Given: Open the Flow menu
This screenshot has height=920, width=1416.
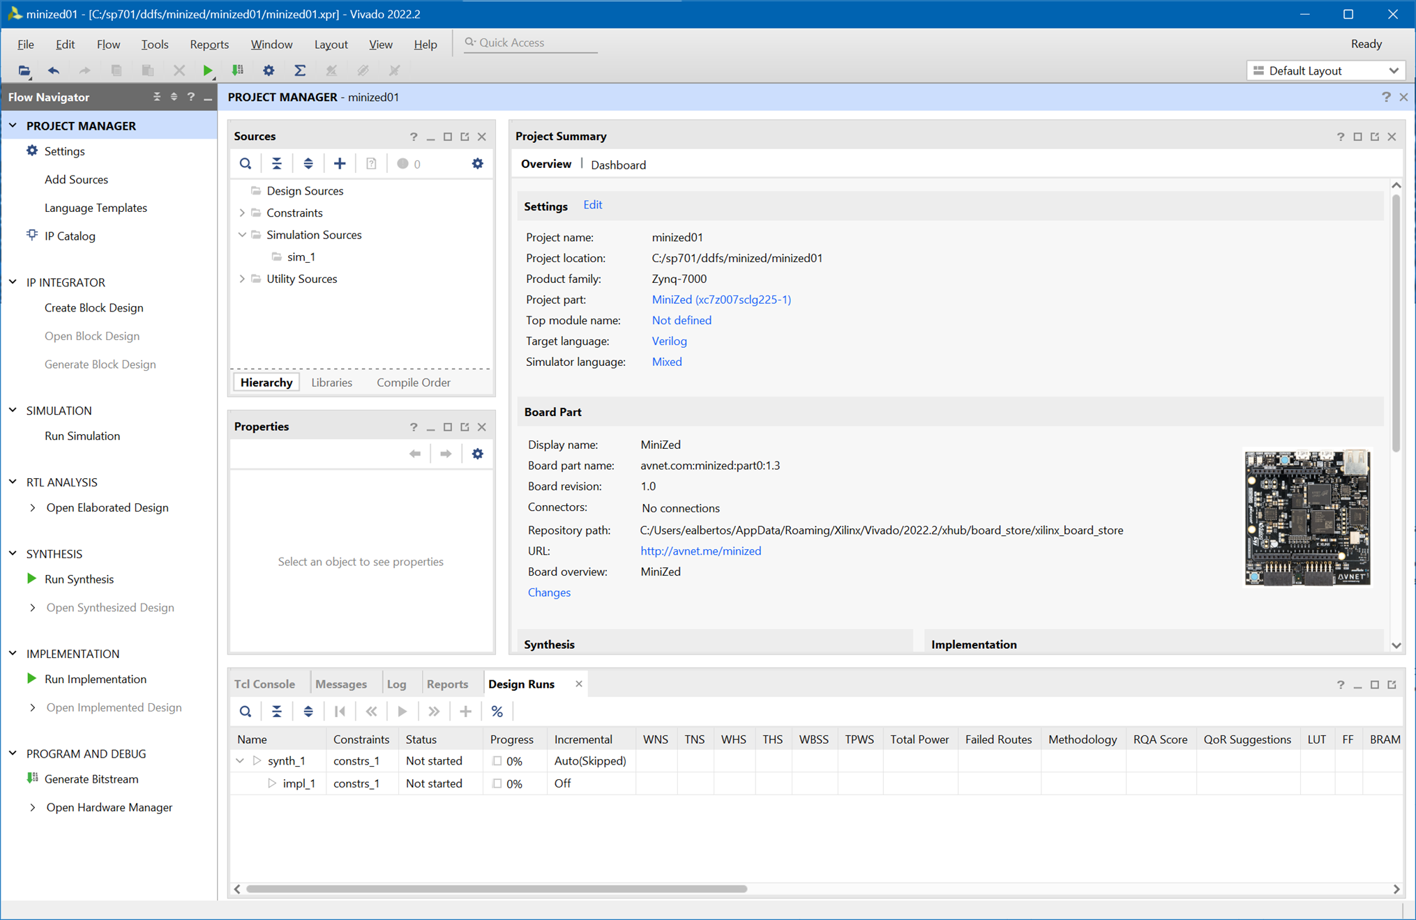Looking at the screenshot, I should click(x=108, y=44).
